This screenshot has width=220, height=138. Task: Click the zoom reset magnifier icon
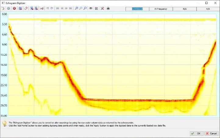pos(85,9)
